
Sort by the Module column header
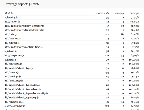click(9, 13)
